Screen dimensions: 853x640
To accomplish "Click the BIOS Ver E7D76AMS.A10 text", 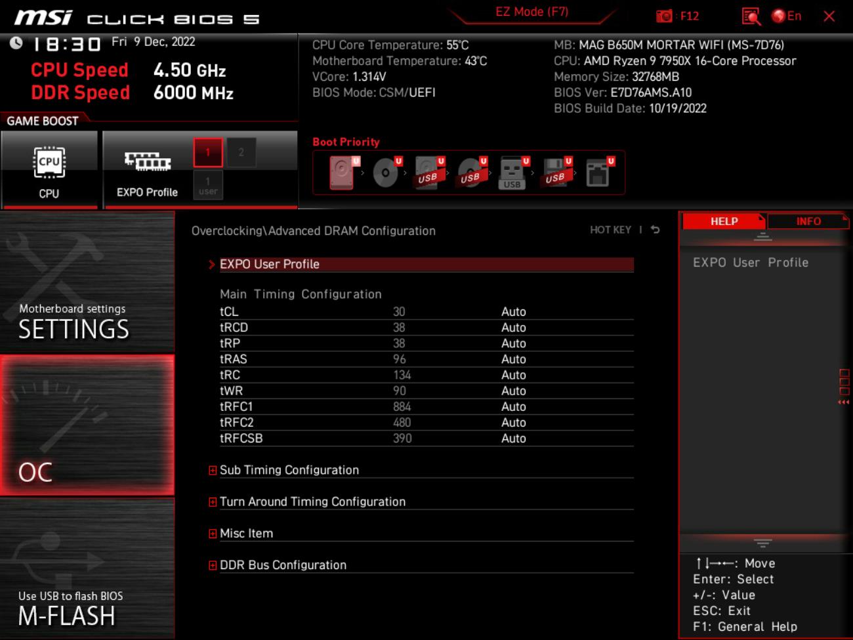I will (623, 93).
